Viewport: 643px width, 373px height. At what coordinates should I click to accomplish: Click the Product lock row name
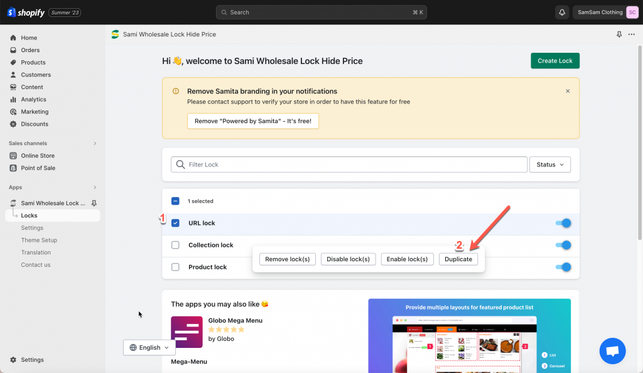pyautogui.click(x=207, y=268)
